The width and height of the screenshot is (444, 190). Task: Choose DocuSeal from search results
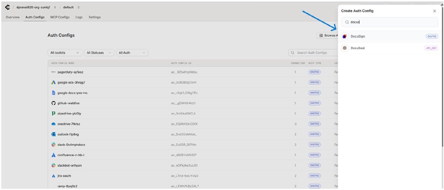click(x=390, y=48)
